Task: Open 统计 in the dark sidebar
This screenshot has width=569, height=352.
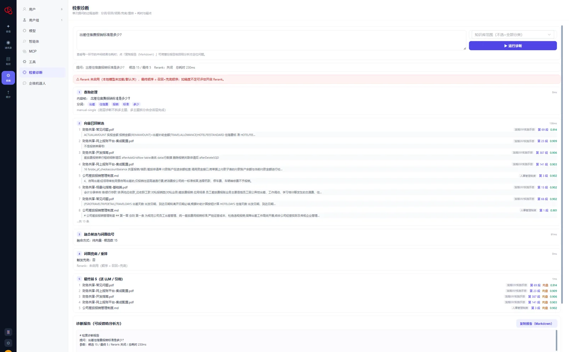Action: [x=8, y=94]
